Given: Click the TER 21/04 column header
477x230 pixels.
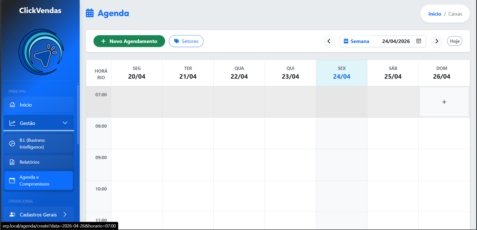Looking at the screenshot, I should click(188, 73).
